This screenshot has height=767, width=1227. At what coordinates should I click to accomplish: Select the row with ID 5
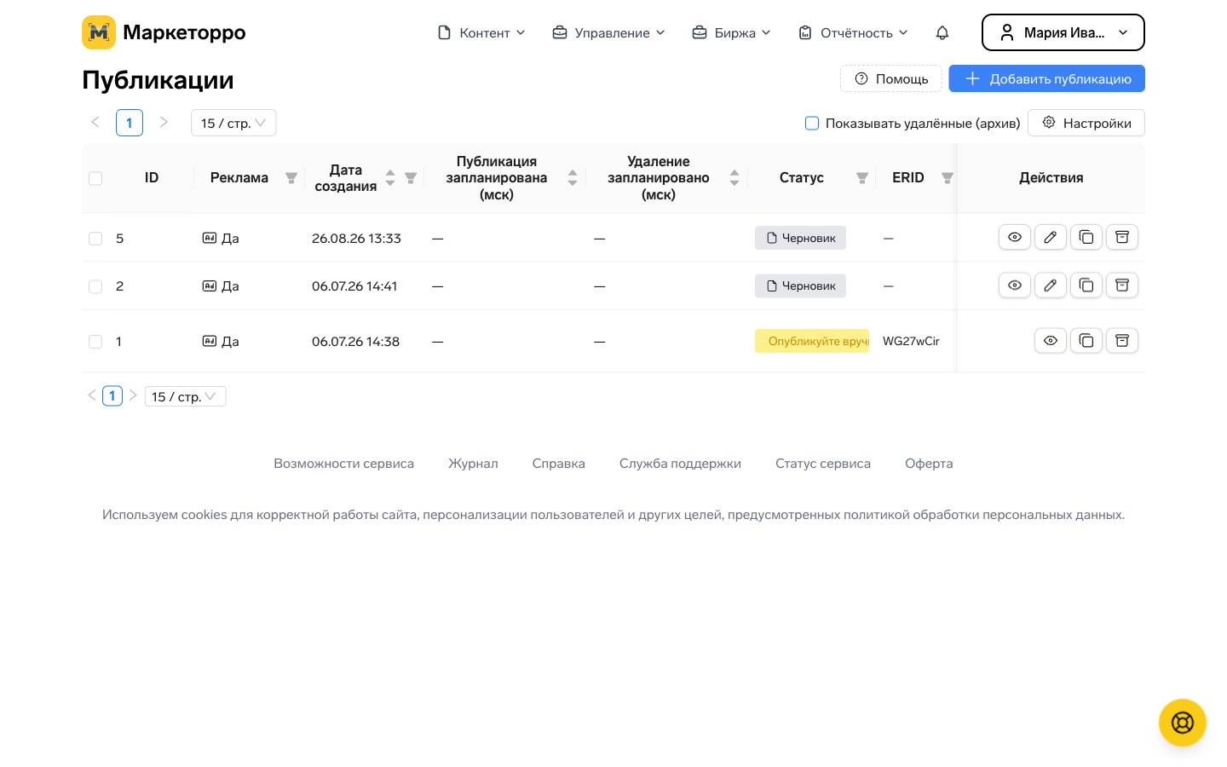95,239
